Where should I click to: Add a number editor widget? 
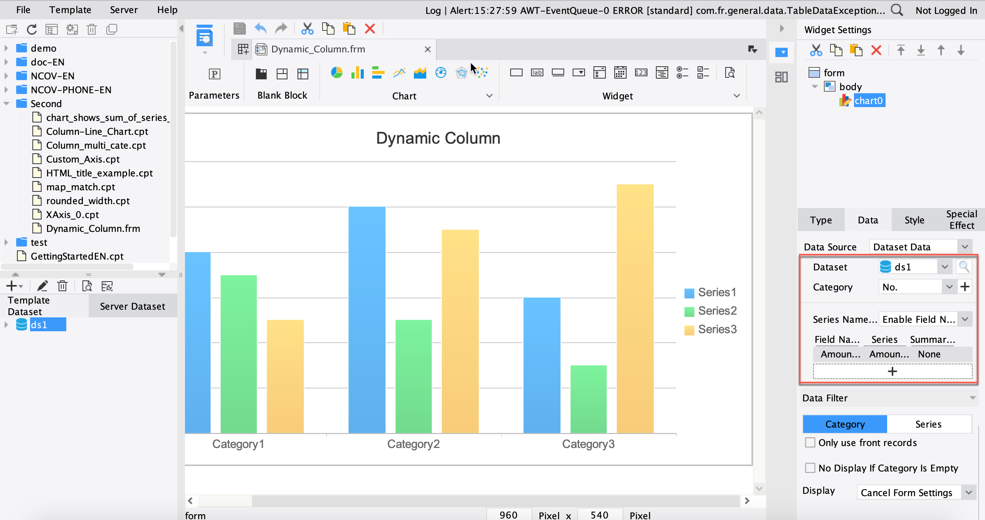pyautogui.click(x=641, y=72)
